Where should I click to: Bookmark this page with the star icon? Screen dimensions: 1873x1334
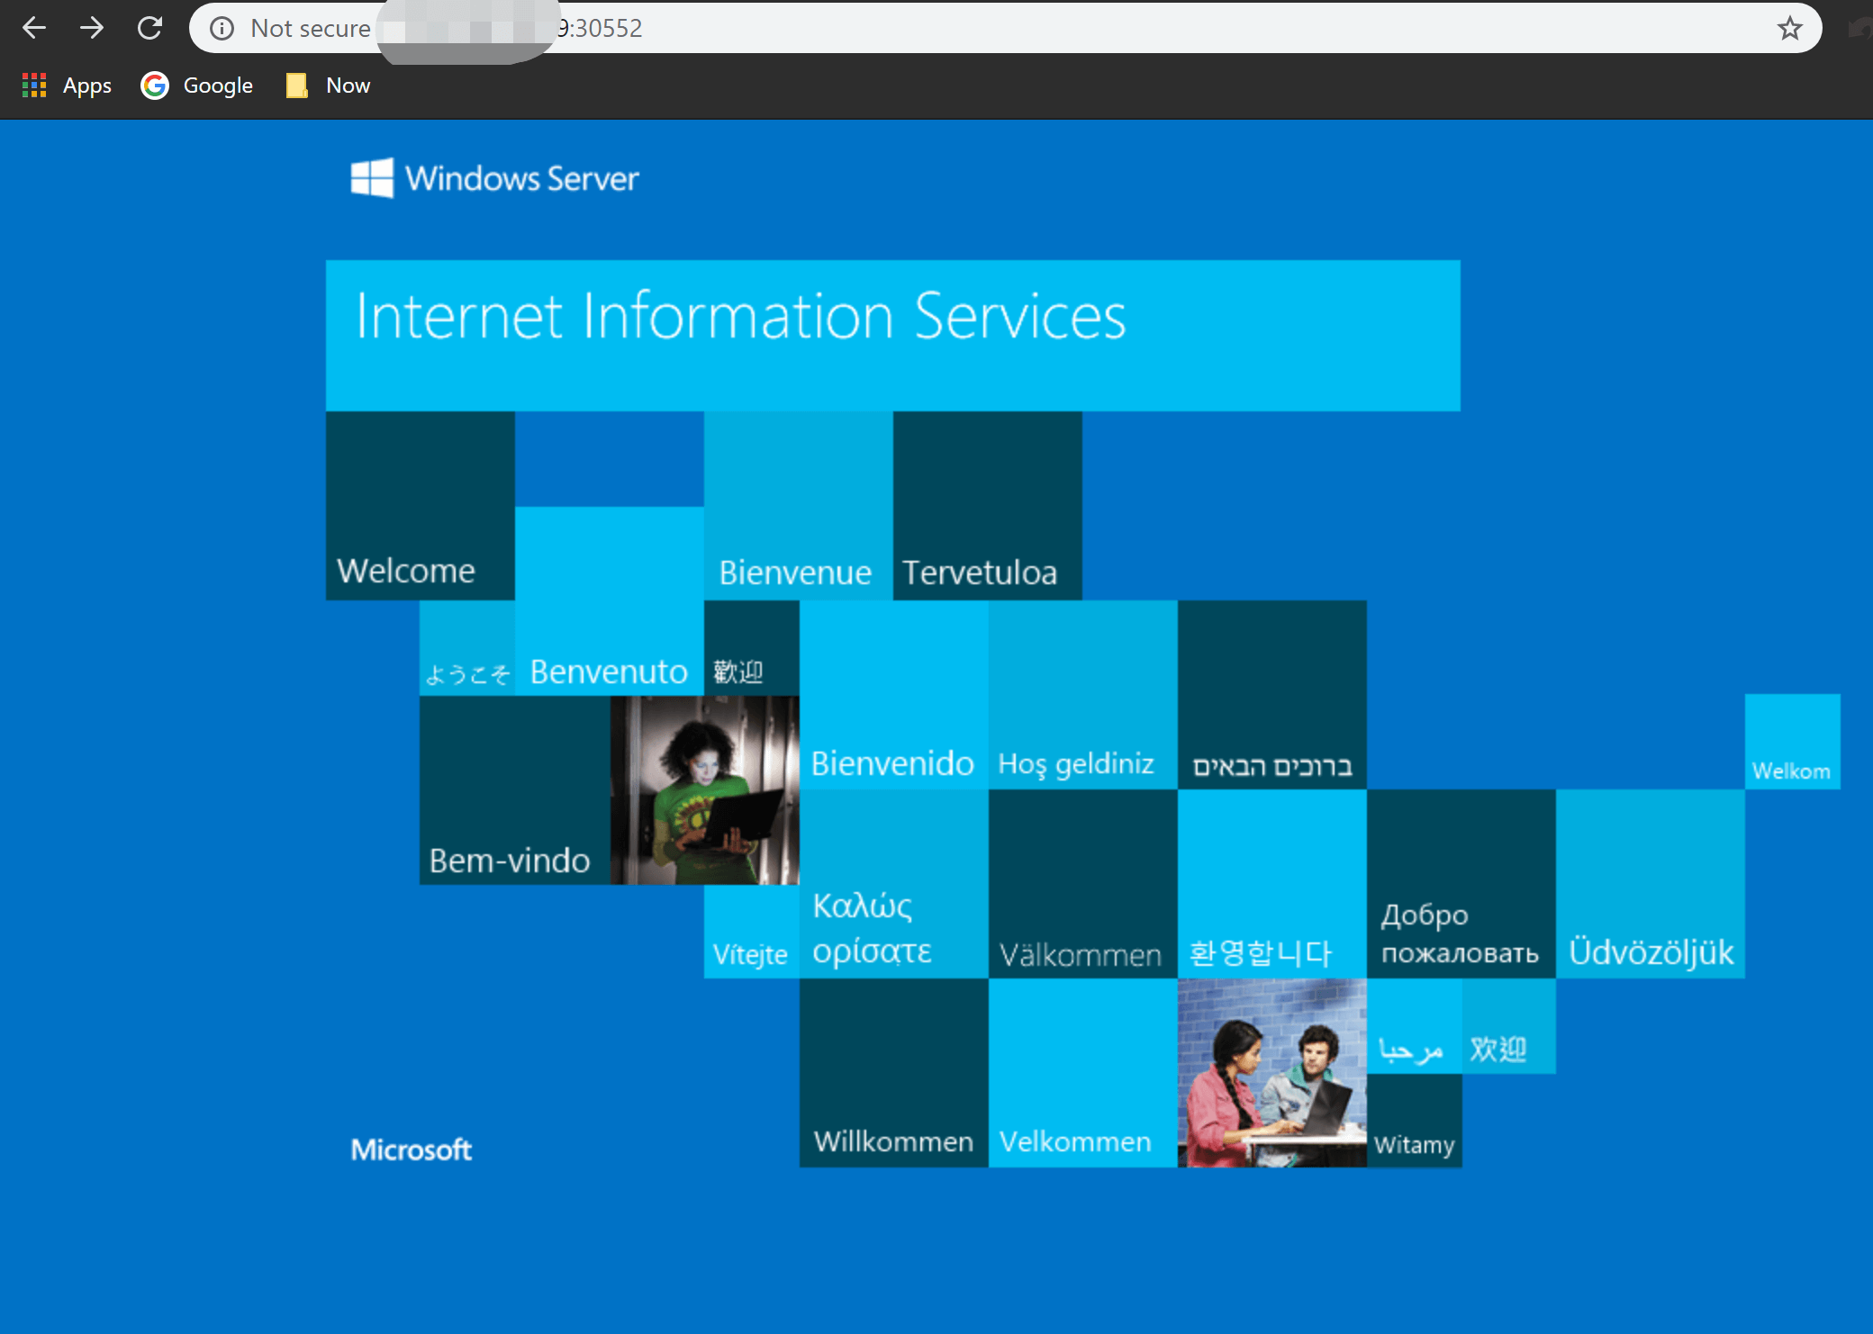[x=1789, y=29]
